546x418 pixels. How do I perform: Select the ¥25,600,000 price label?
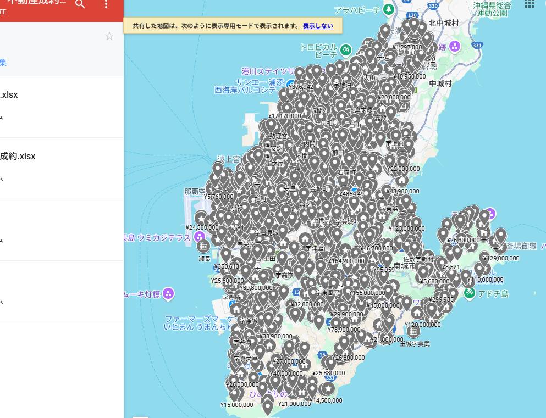(x=228, y=281)
